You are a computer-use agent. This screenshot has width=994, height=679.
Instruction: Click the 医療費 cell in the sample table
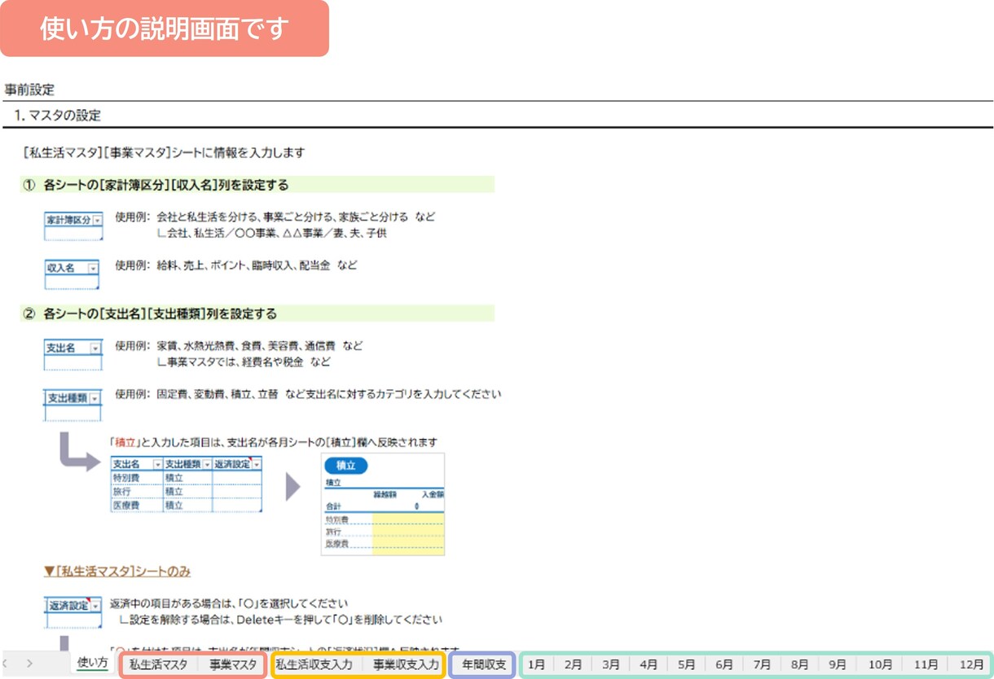[135, 506]
